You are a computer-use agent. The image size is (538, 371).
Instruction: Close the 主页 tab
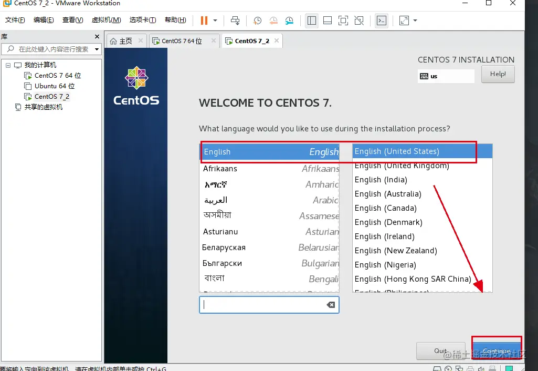(140, 40)
